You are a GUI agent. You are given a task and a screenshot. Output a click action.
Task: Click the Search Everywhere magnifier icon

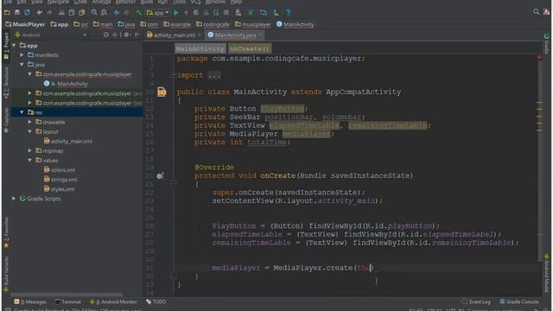point(536,12)
